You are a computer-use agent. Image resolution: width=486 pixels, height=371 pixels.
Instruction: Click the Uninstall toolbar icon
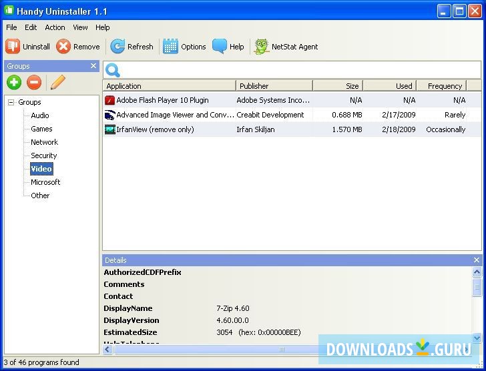coord(13,47)
